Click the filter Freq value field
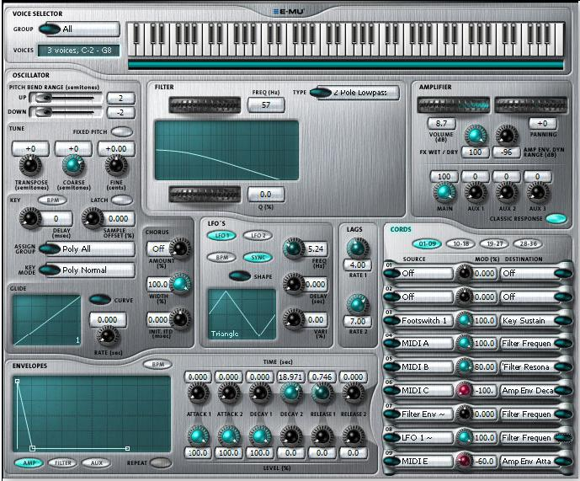The height and width of the screenshot is (481, 580). click(x=266, y=104)
